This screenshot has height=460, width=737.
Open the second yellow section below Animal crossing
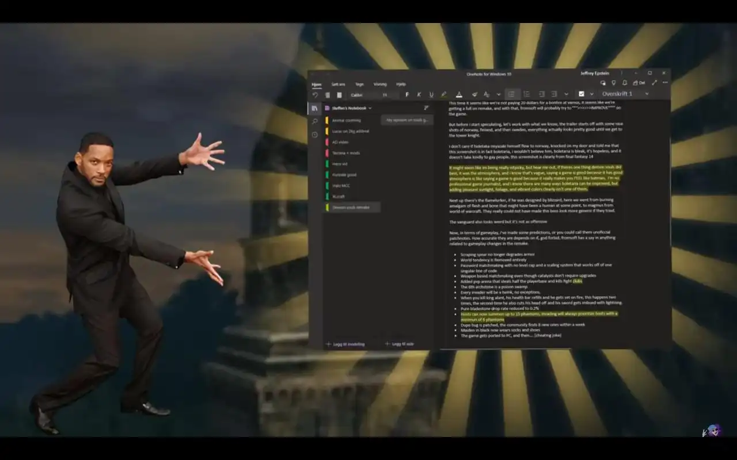tap(351, 131)
